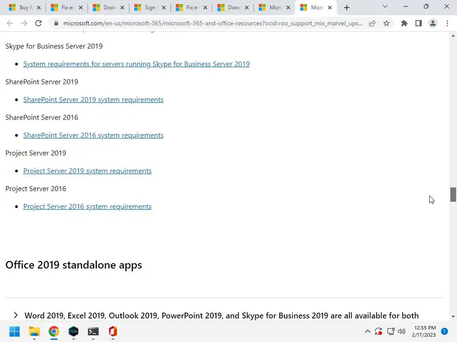Click the 'Project Server 2016' heading text
Image resolution: width=457 pixels, height=342 pixels.
pyautogui.click(x=36, y=189)
